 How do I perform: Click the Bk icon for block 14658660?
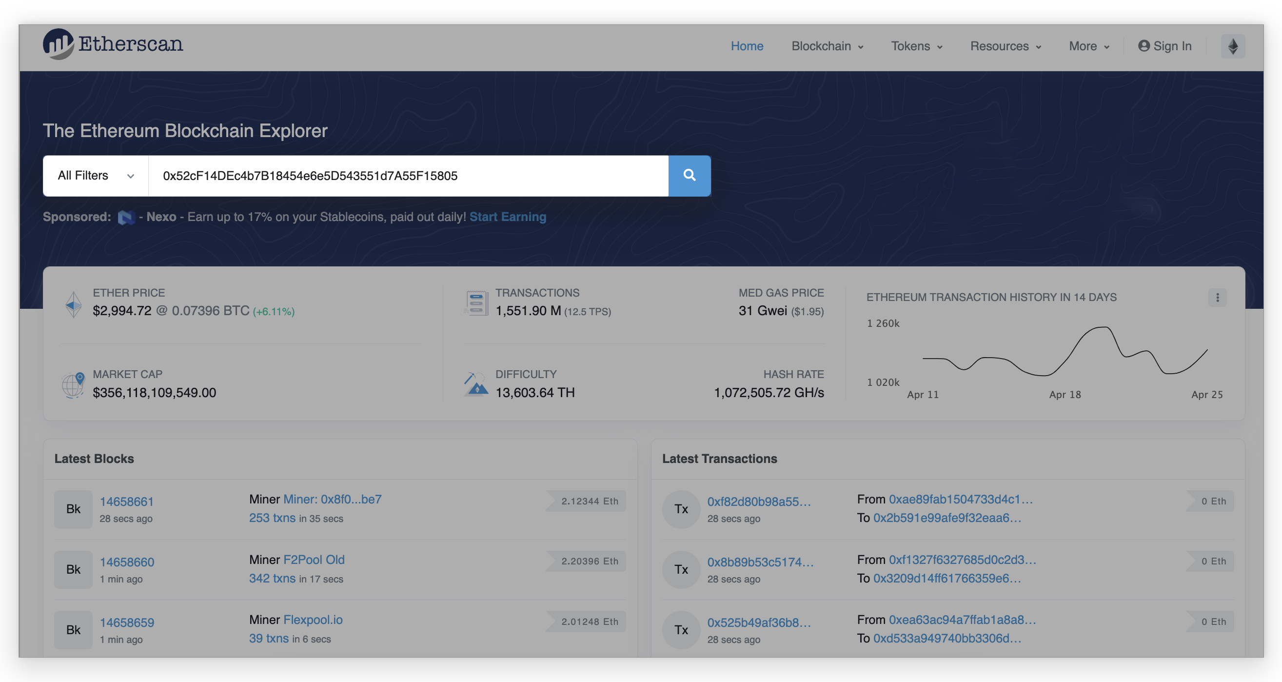(x=73, y=569)
